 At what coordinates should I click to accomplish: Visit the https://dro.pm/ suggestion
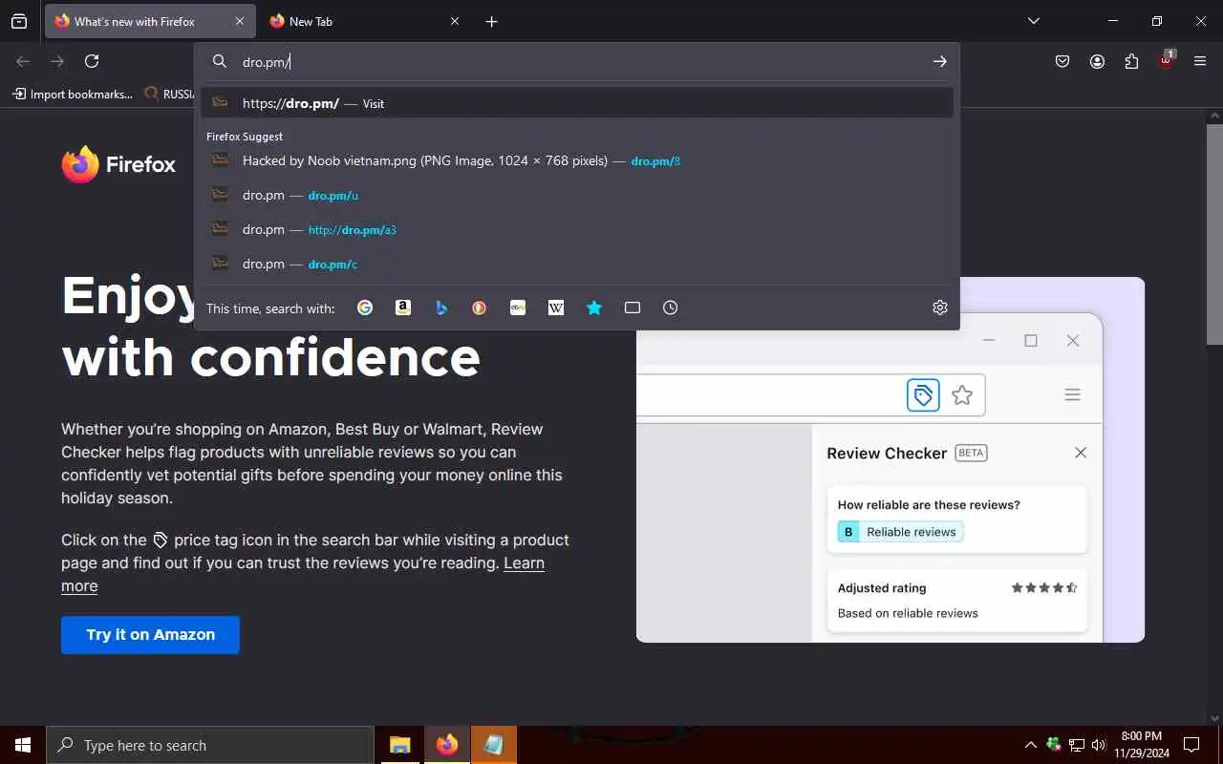(577, 103)
